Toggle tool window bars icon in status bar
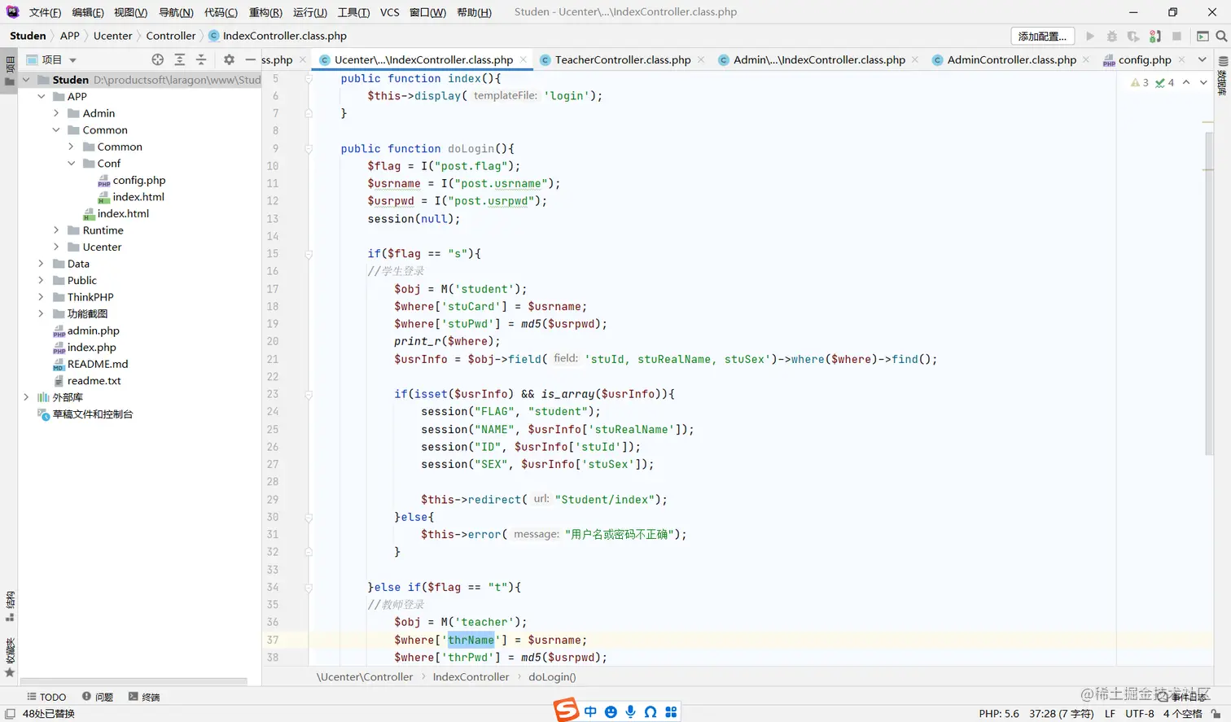 tap(10, 714)
